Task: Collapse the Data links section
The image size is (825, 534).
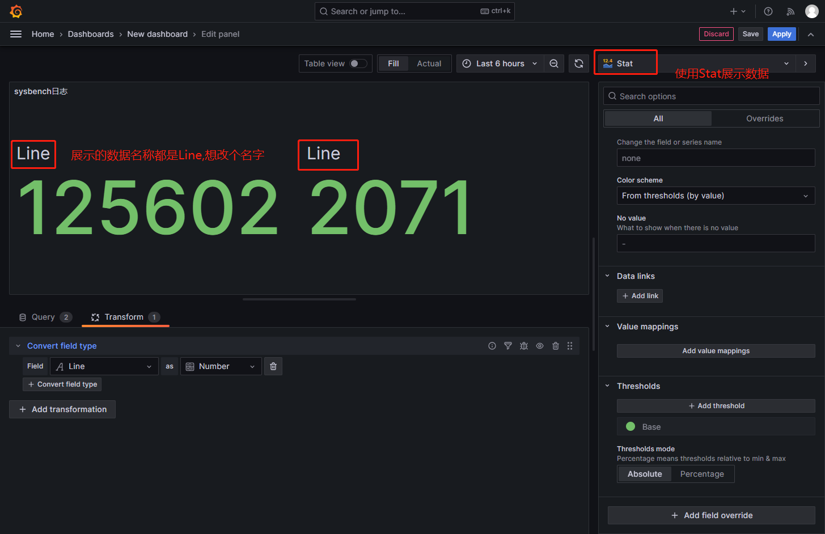Action: point(607,276)
